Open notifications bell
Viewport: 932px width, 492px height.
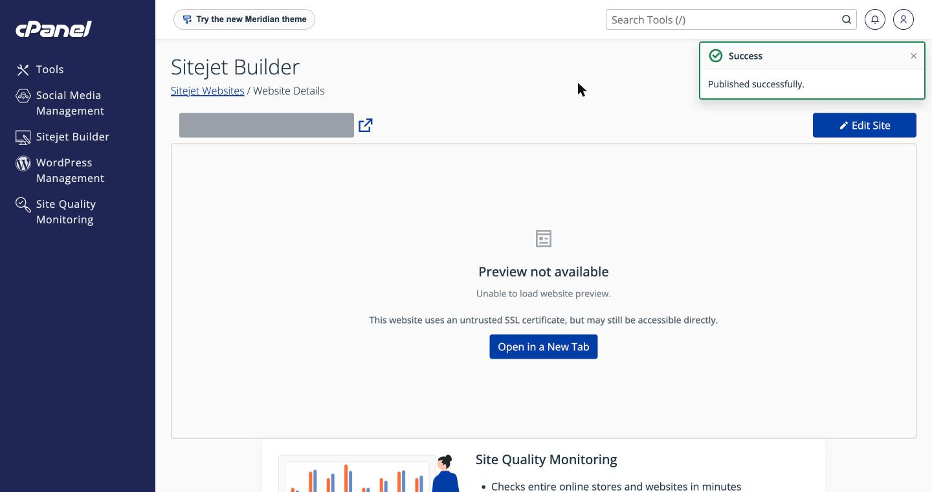click(x=875, y=19)
